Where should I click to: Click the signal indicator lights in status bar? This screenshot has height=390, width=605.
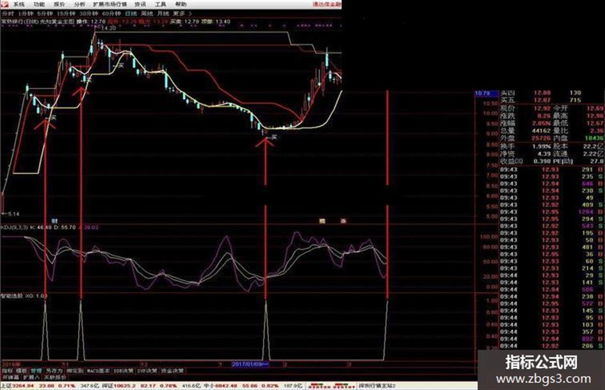pyautogui.click(x=332, y=386)
